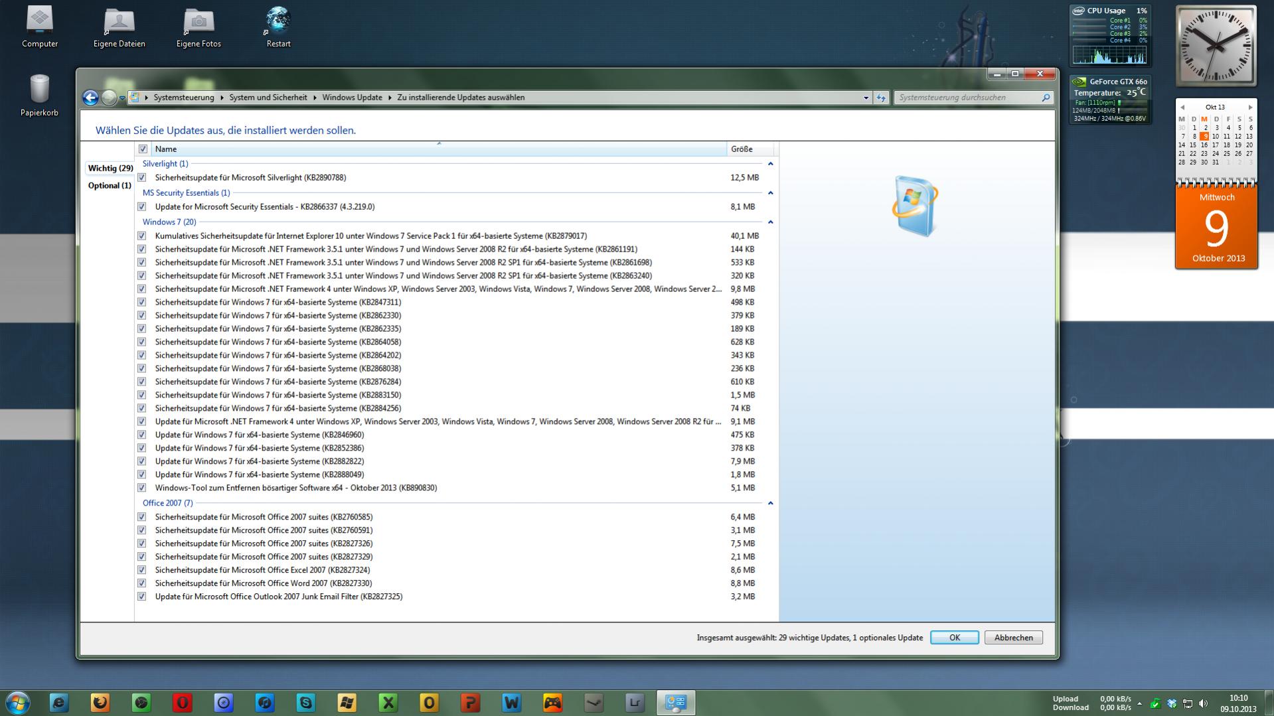Sort updates by Größe column
The width and height of the screenshot is (1274, 716).
(750, 149)
